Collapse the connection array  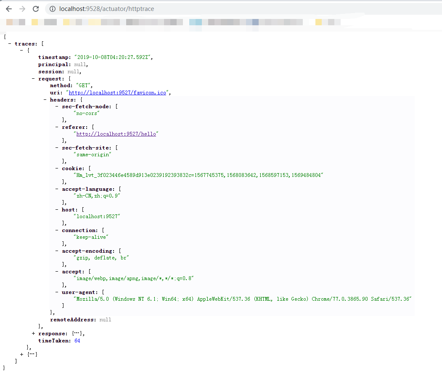coord(57,230)
